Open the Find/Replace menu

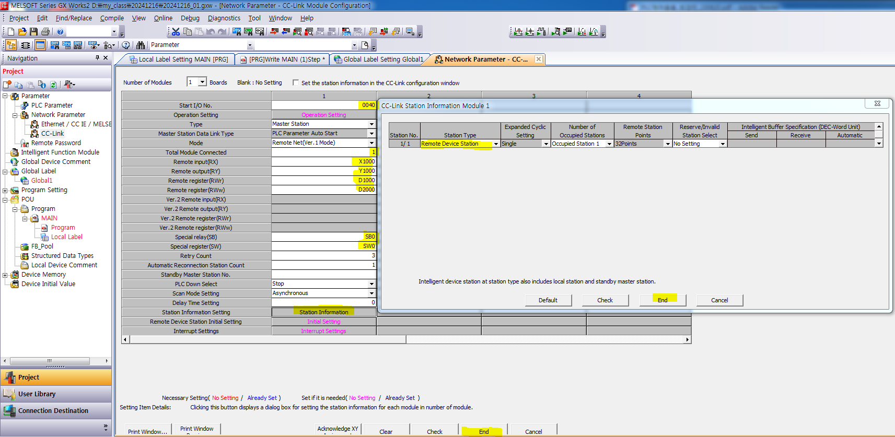coord(74,18)
